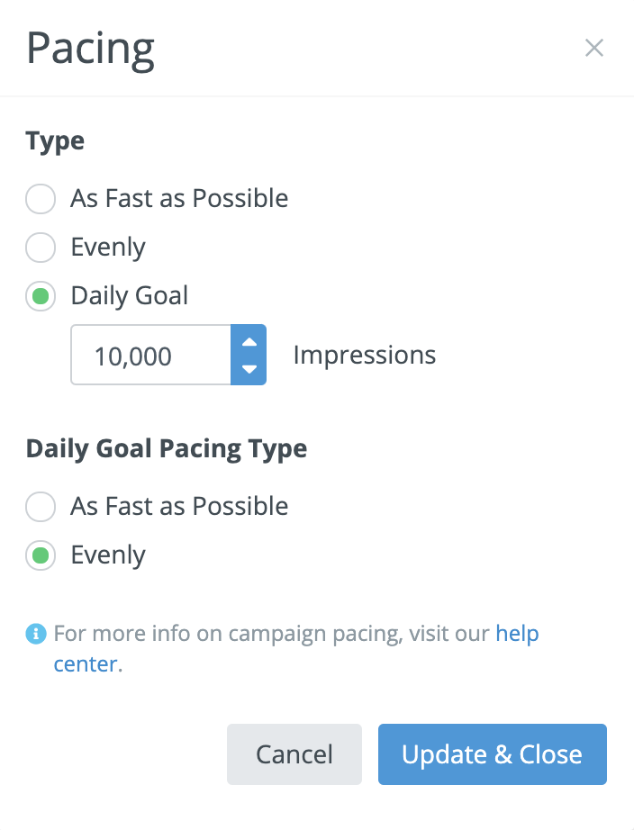The width and height of the screenshot is (634, 830).
Task: Click 'Evenly' label text under Type section
Action: 108,248
